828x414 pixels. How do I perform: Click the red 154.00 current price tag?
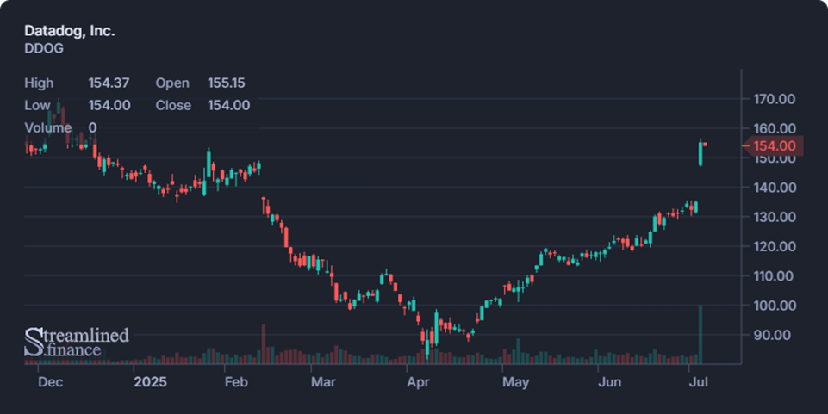click(774, 146)
